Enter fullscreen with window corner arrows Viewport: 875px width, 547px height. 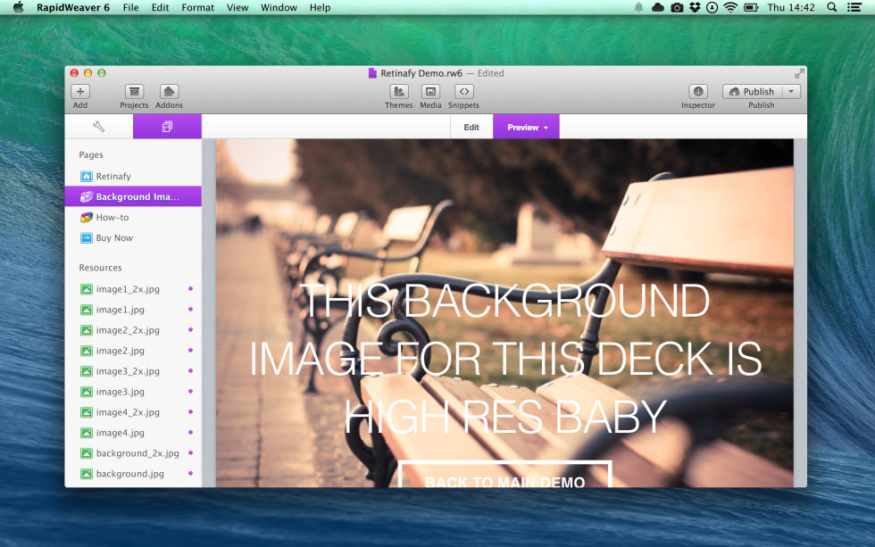(x=799, y=73)
